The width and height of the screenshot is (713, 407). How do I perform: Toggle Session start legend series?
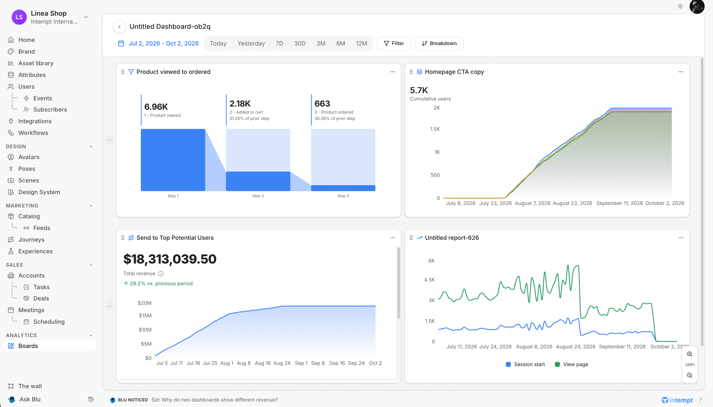(x=525, y=364)
